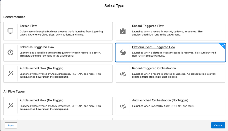Click the Screen Flow monitor icon
228x131 pixels.
[11, 31]
